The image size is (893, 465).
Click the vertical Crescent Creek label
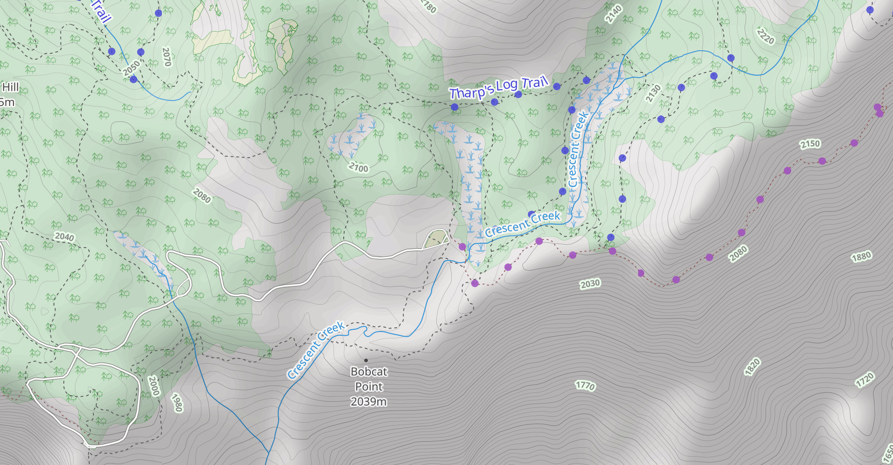tap(578, 149)
